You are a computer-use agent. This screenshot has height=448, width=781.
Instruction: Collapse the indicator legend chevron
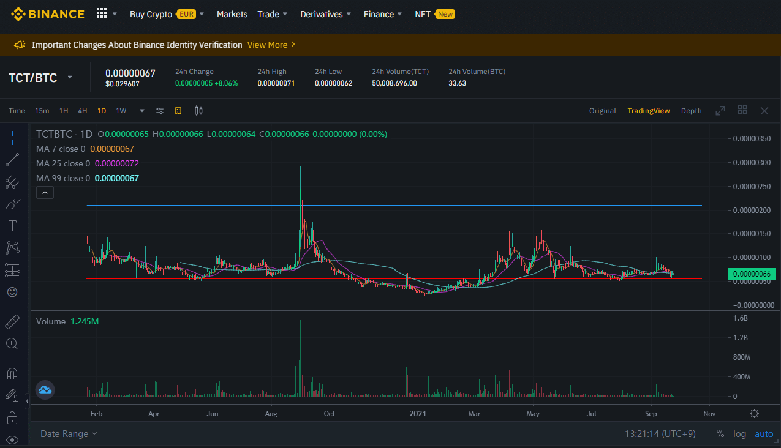point(45,193)
